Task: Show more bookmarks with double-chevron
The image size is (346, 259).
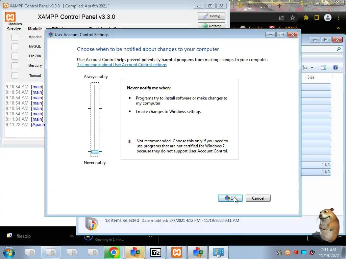Action: tap(338, 28)
